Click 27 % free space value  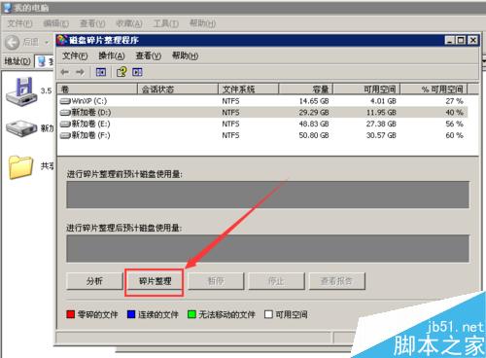(x=454, y=101)
